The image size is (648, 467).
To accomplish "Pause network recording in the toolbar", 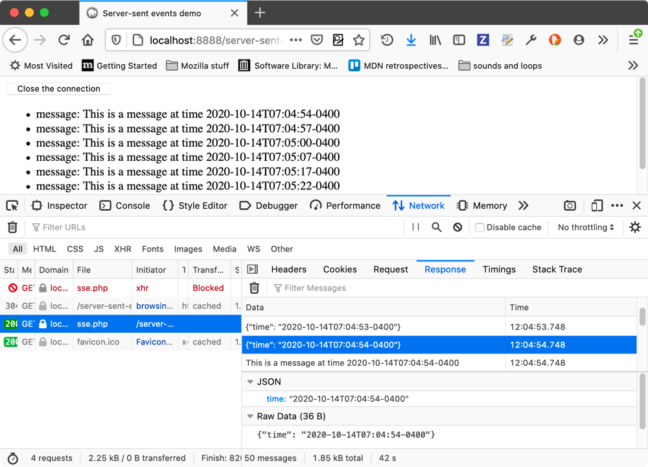I will coord(415,227).
